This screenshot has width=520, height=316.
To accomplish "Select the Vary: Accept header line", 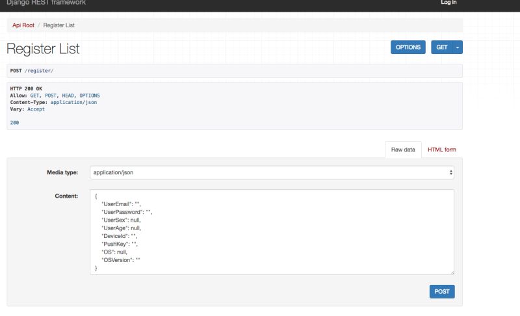I will (x=27, y=109).
